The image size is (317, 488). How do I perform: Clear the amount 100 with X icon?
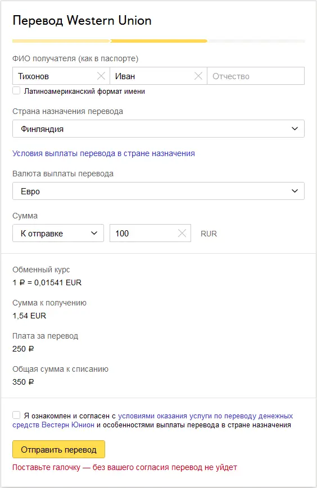[x=182, y=233]
